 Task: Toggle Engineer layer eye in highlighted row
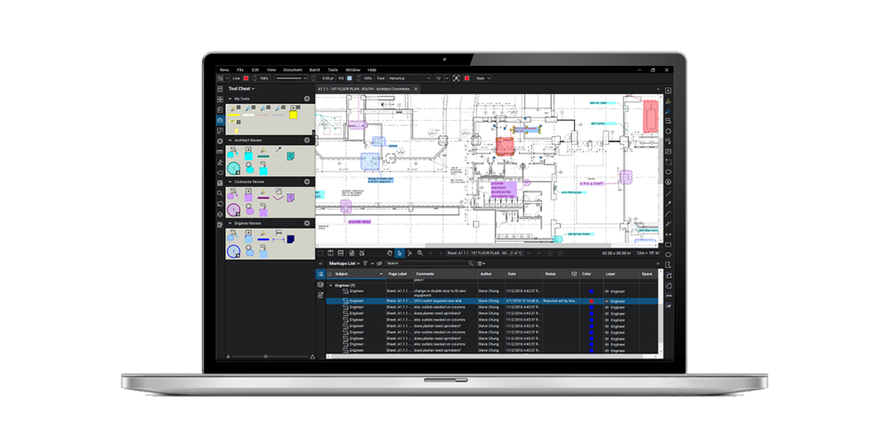tap(607, 301)
